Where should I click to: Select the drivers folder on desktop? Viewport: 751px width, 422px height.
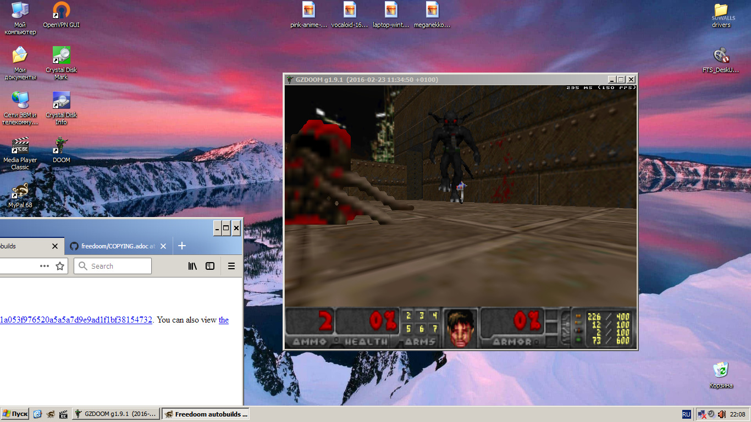coord(721,15)
